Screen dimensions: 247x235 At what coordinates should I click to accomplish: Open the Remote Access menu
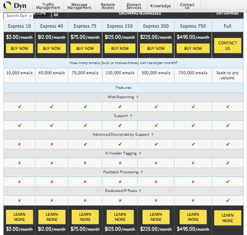coord(108,6)
